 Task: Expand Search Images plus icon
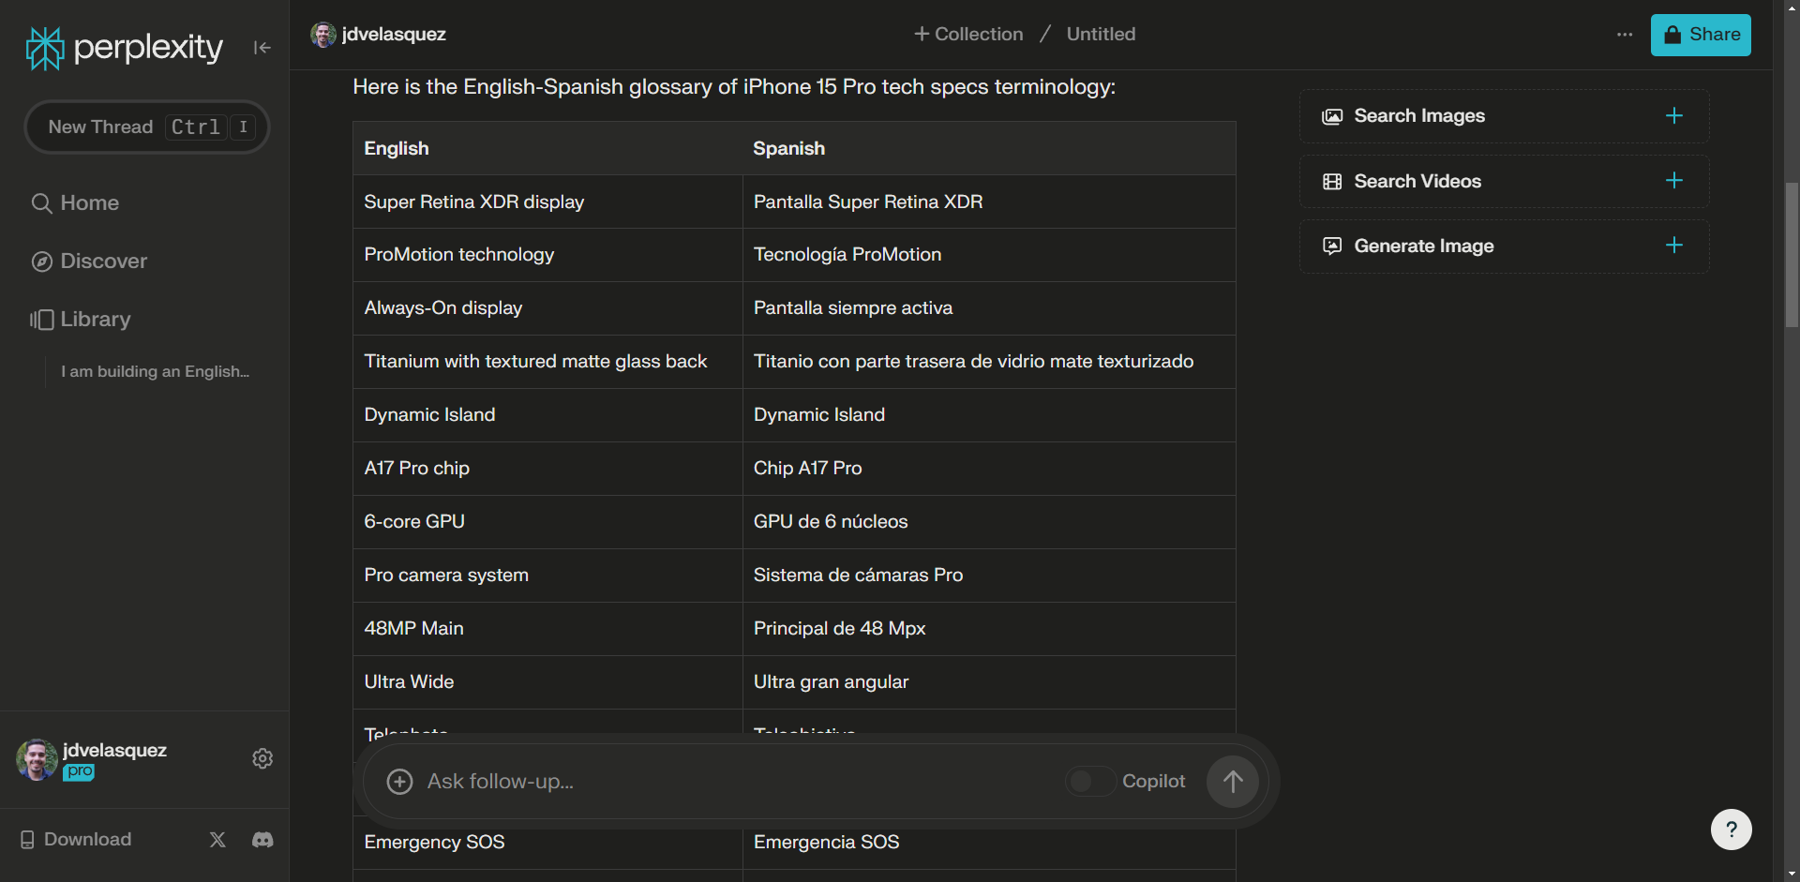1674,115
